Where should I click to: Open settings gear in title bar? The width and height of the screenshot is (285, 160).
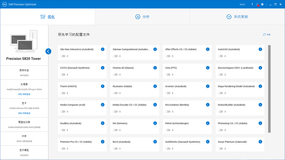click(262, 4)
